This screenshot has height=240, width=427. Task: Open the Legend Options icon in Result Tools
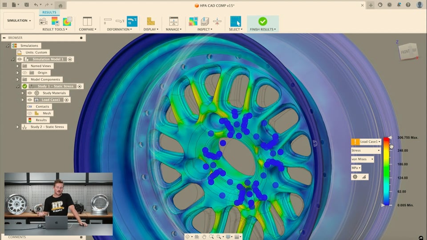55,21
